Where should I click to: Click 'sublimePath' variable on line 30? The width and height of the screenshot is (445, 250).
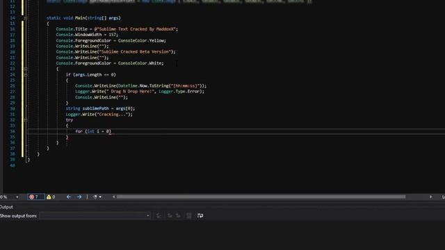(x=95, y=108)
